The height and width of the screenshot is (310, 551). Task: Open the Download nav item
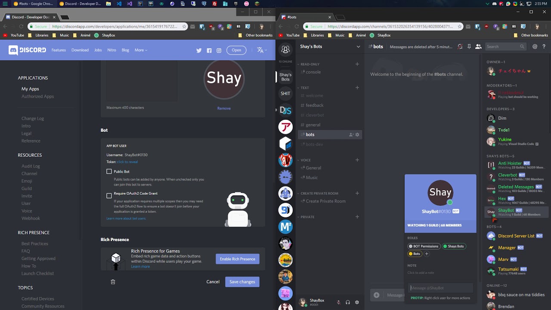[x=80, y=50]
